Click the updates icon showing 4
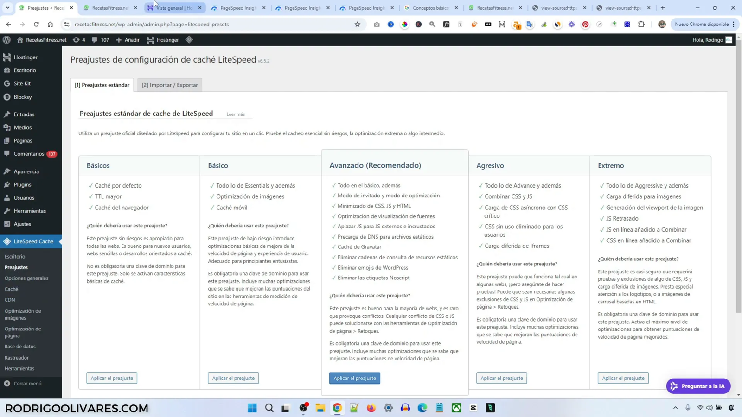This screenshot has width=742, height=417. point(79,40)
